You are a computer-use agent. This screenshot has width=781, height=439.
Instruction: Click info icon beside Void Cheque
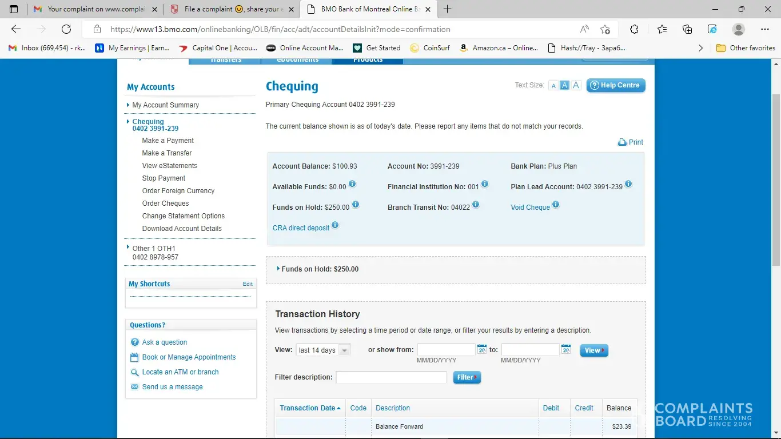[x=556, y=205]
